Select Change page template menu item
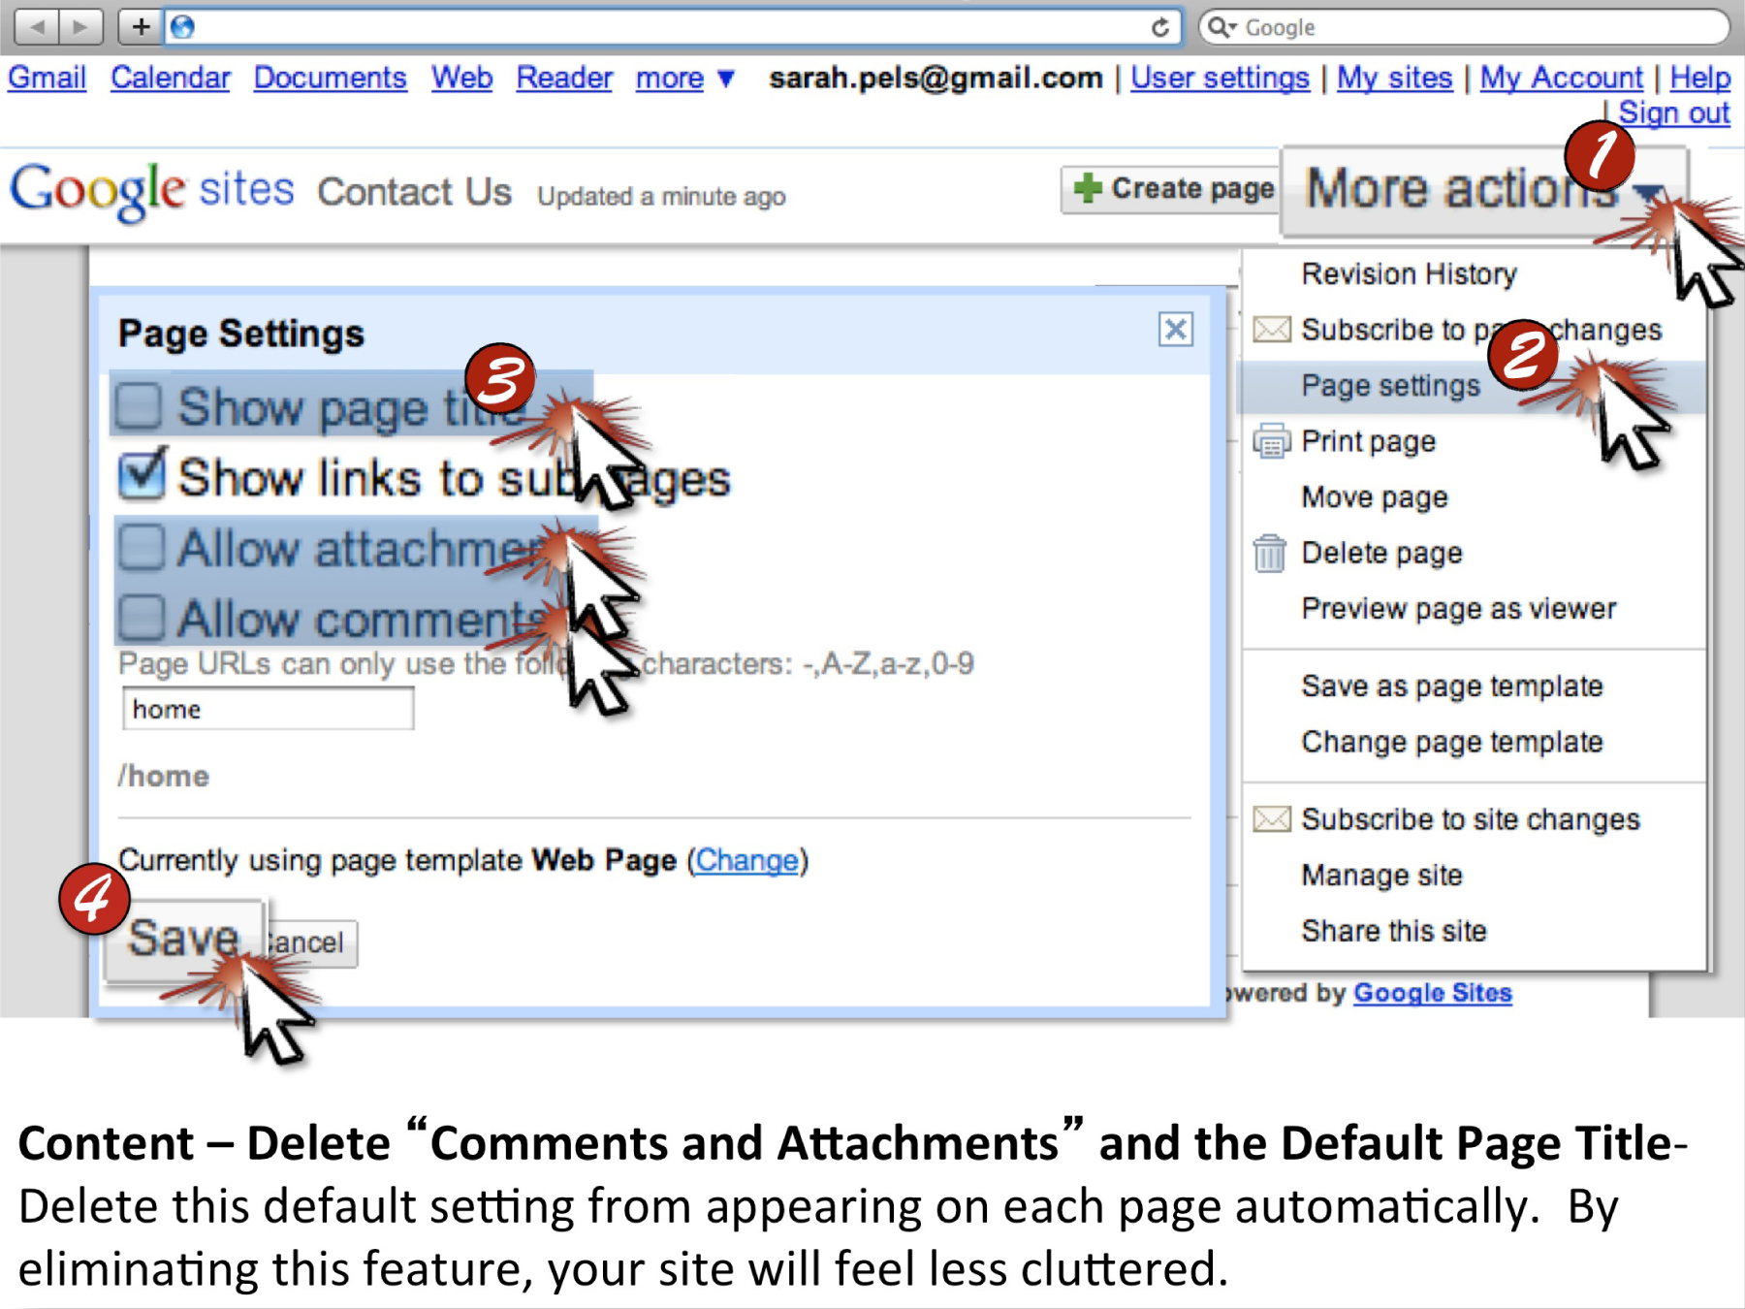The image size is (1745, 1309). [1451, 742]
